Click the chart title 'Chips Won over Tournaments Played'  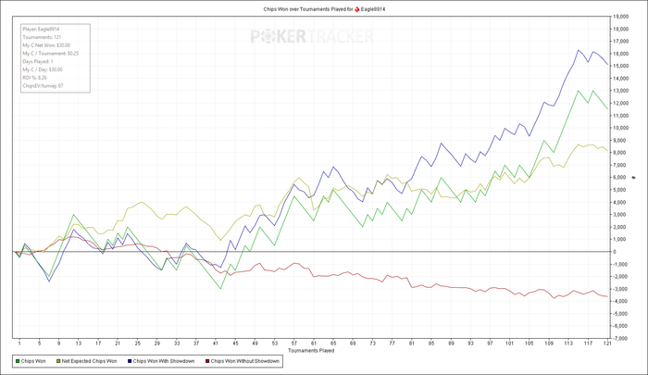305,9
